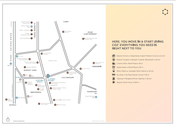Screen dimensions: 176x126
Task: Click The Bishop's School marker
Action: (63, 32)
